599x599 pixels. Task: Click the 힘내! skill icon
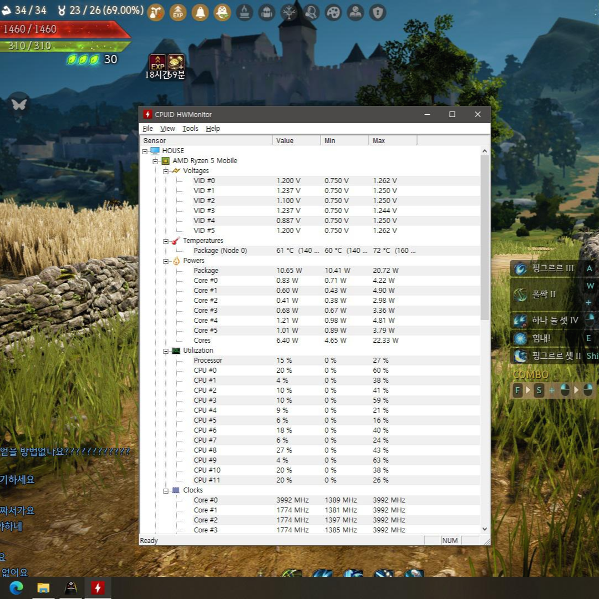coord(520,338)
